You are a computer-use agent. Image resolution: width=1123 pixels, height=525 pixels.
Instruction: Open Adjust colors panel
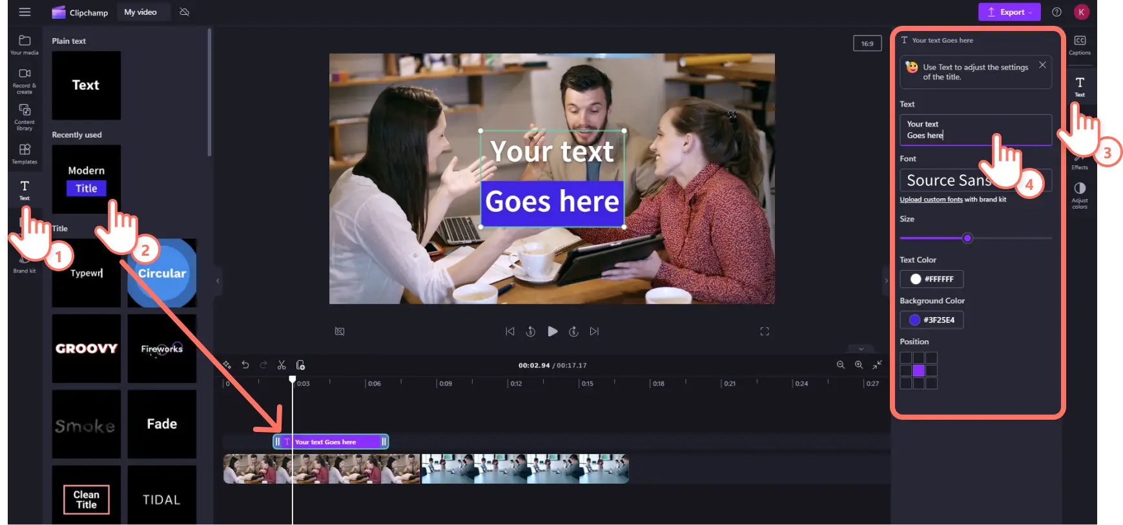[x=1079, y=194]
